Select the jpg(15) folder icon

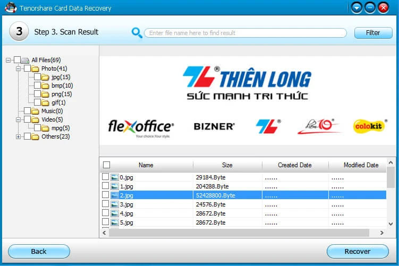(45, 77)
